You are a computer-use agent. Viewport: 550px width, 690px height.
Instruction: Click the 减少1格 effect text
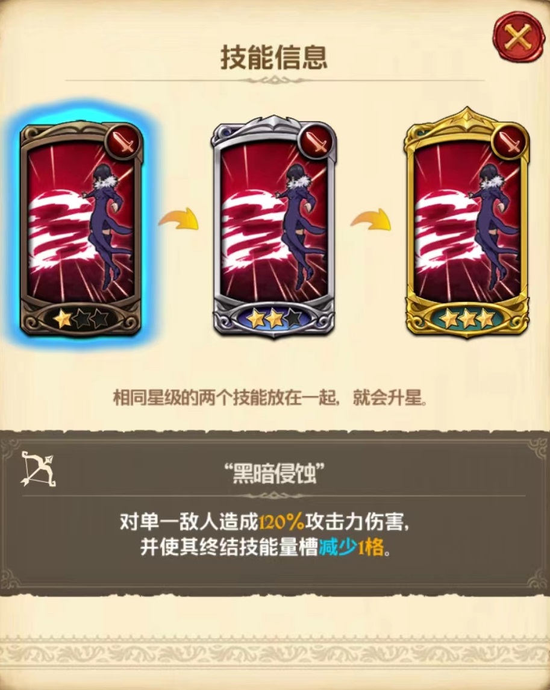pos(351,548)
